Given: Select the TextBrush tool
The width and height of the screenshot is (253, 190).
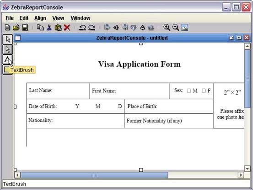Looking at the screenshot, I should click(x=8, y=60).
